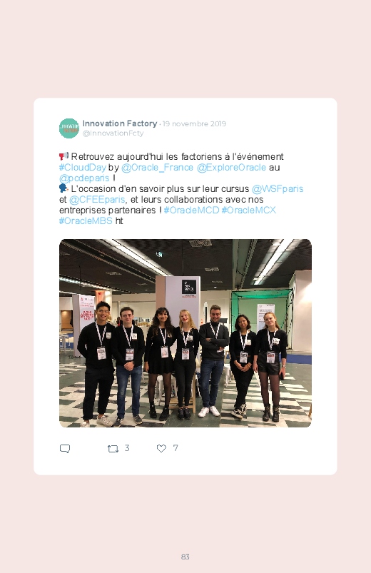Click the reply speech bubble icon
Viewport: 371px width, 573px height.
point(65,448)
